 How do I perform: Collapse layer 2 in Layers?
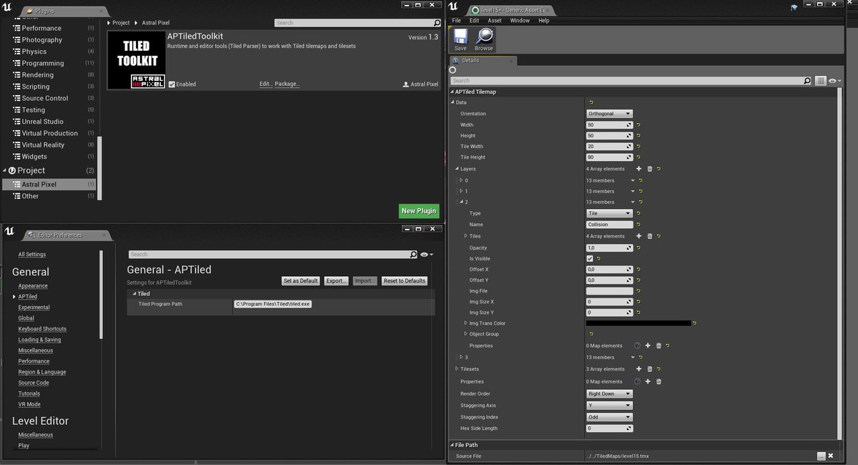(x=461, y=202)
